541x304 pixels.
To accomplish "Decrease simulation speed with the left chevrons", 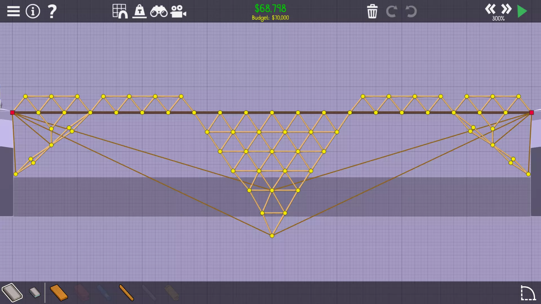I will tap(490, 9).
